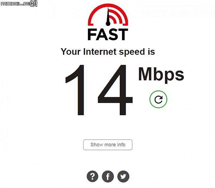The image size is (215, 188).
Task: Click the word "Internet" in the heading
Action: (x=100, y=52)
